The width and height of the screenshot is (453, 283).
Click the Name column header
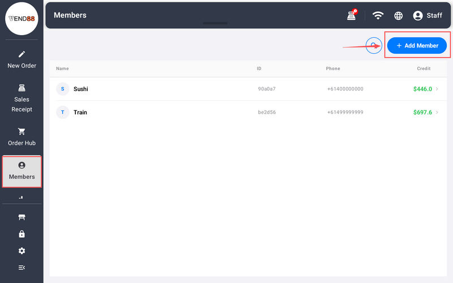pyautogui.click(x=62, y=68)
